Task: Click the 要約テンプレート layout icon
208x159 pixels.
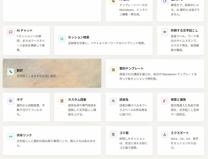Action: [x=113, y=70]
